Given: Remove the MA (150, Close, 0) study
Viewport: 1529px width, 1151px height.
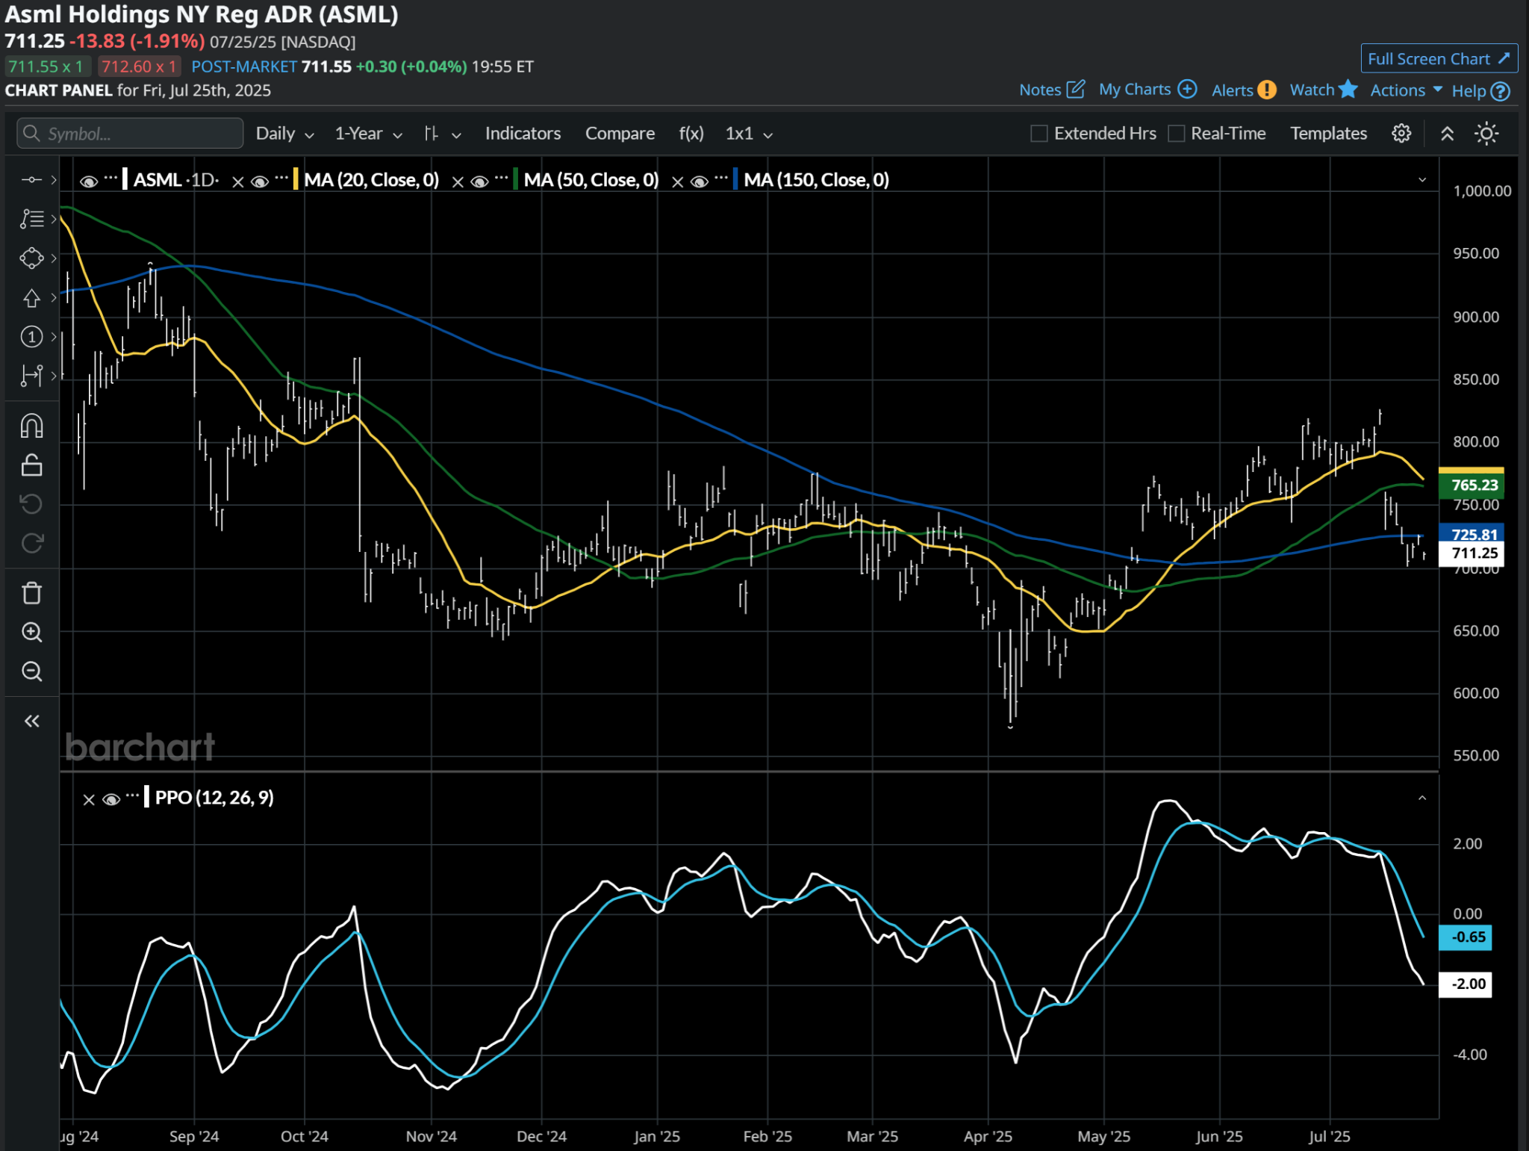Looking at the screenshot, I should point(677,182).
